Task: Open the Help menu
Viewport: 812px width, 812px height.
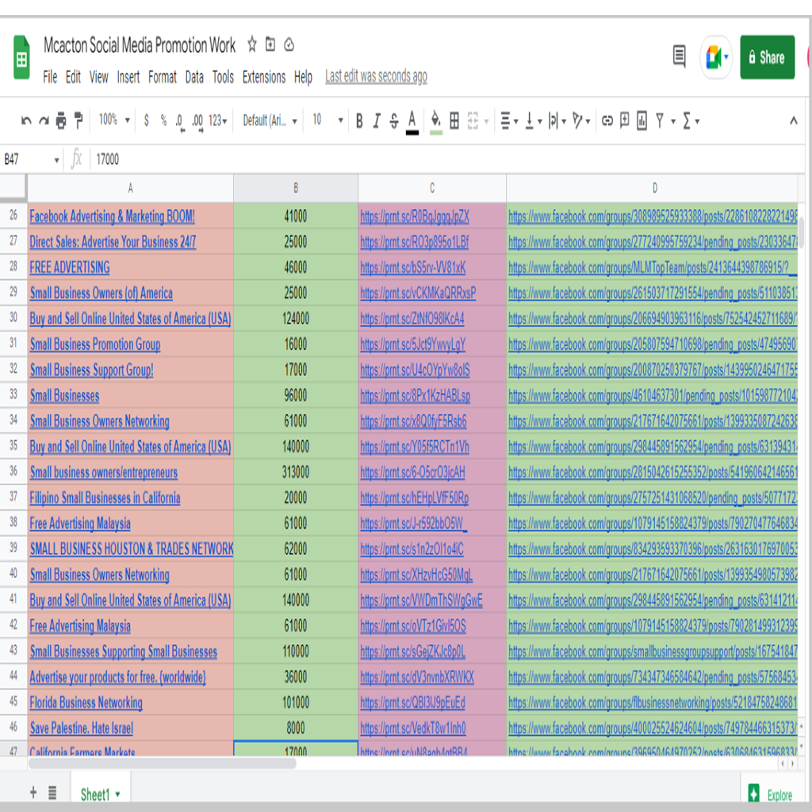Action: point(303,77)
